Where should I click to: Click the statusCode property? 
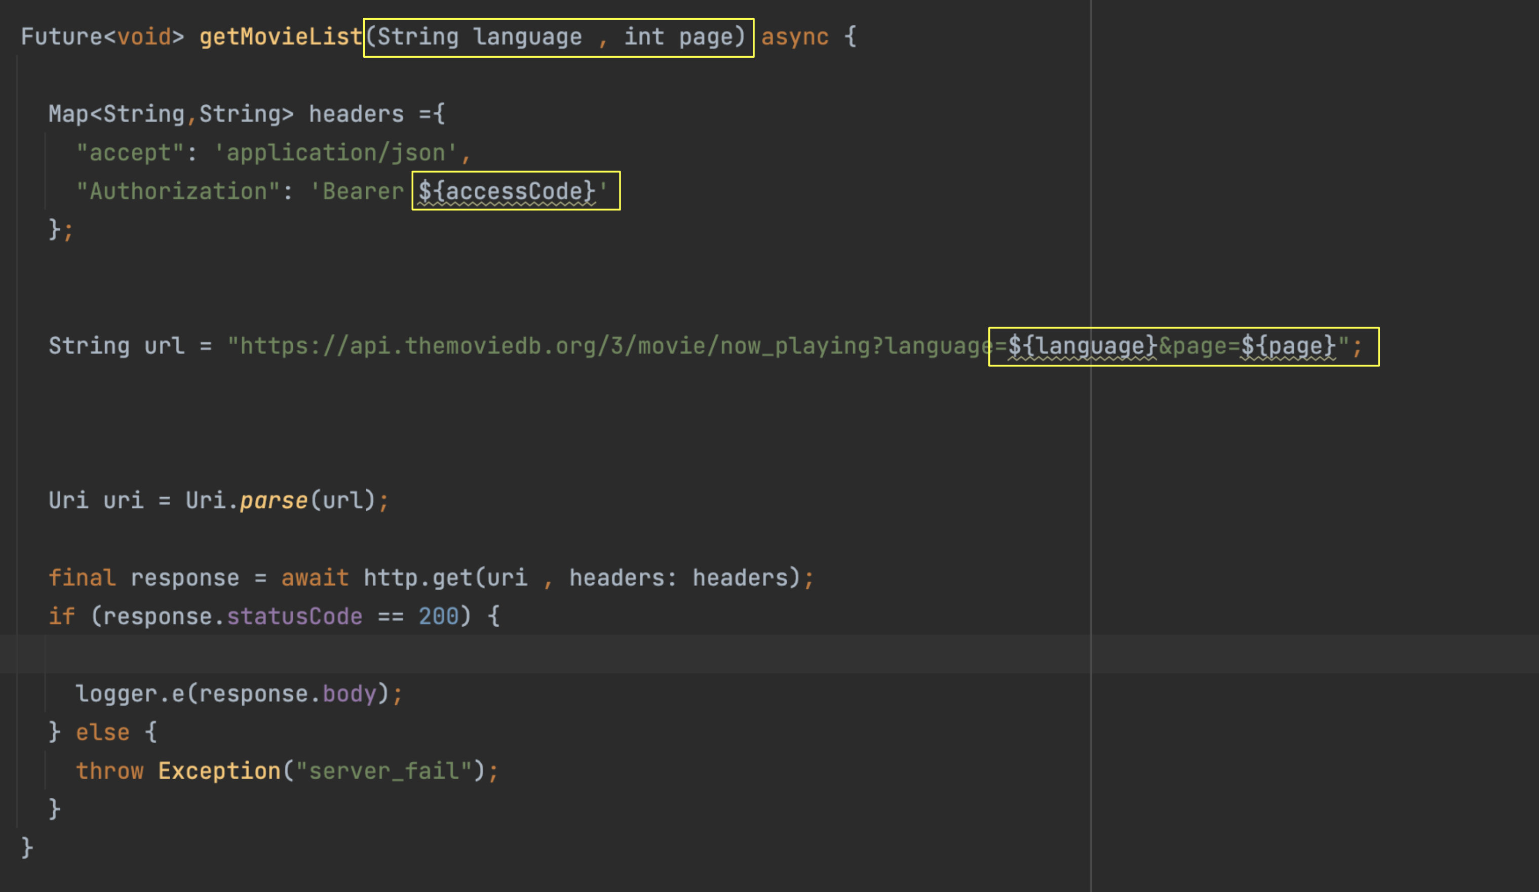(294, 617)
